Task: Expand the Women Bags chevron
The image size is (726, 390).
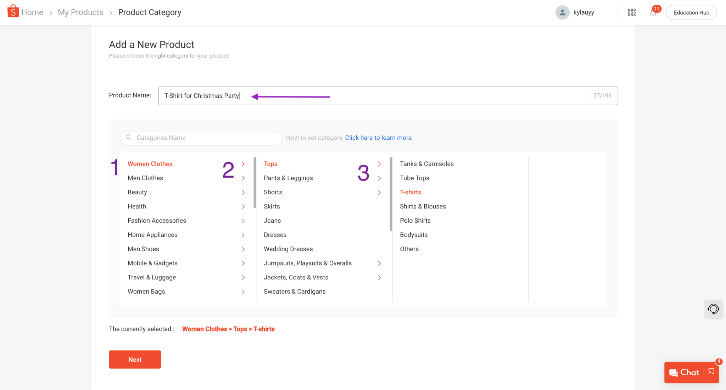Action: [x=243, y=291]
